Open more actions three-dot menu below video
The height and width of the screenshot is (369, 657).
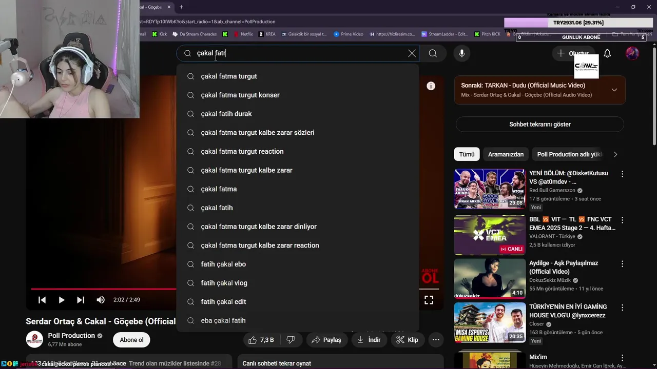coord(436,340)
